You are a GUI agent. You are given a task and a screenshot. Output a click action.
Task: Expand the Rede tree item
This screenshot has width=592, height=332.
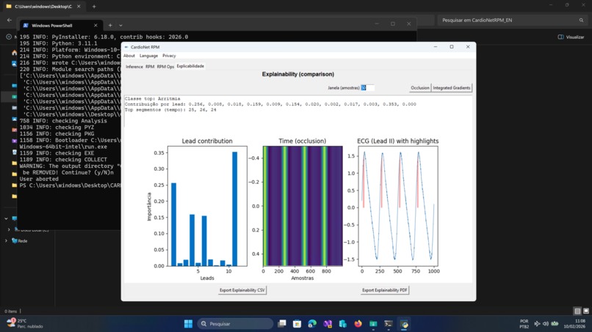coord(6,241)
